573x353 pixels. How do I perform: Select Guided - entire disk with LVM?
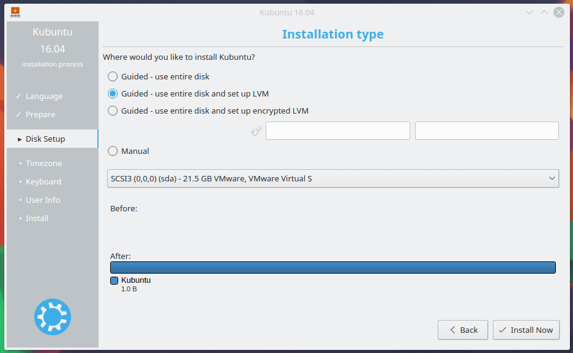pos(188,93)
